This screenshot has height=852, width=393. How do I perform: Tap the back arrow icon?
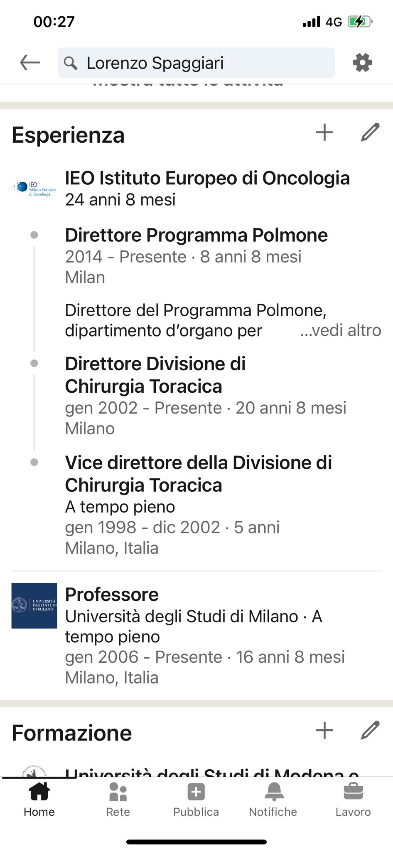[30, 63]
